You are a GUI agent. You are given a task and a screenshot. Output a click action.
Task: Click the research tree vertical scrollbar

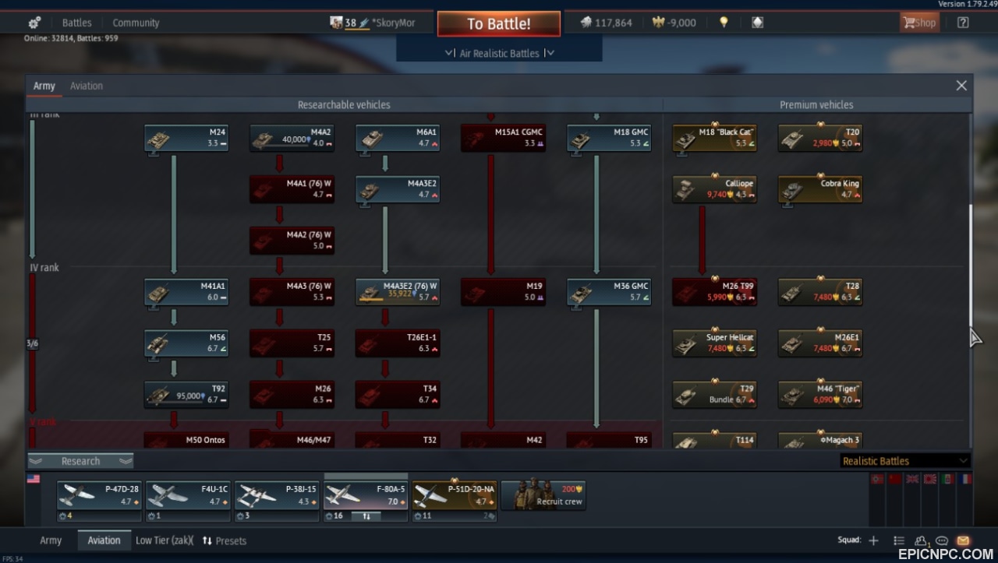click(970, 265)
